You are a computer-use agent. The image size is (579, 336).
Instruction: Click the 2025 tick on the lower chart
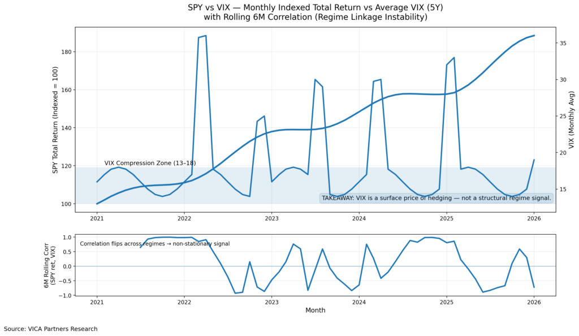[x=447, y=301]
